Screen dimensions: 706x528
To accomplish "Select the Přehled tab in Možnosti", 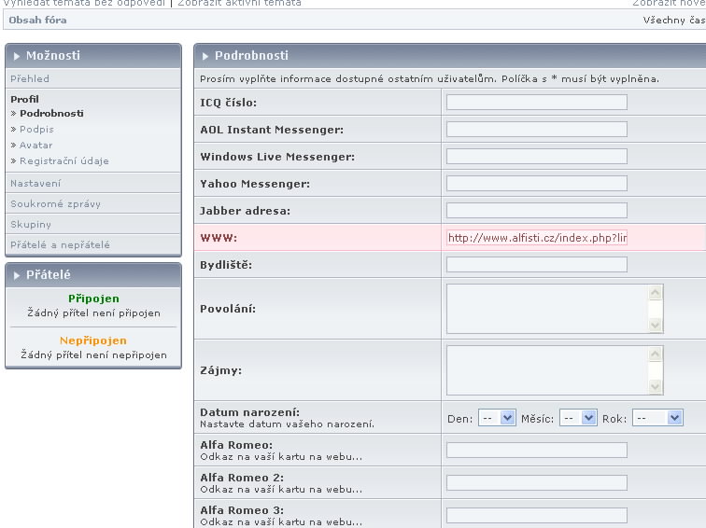I will click(x=31, y=79).
